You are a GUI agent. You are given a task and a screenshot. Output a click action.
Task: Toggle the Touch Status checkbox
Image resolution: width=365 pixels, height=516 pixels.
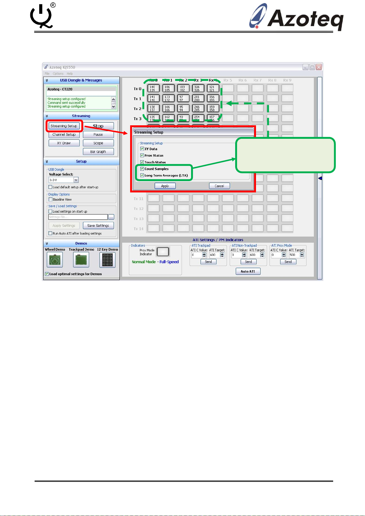coord(142,162)
